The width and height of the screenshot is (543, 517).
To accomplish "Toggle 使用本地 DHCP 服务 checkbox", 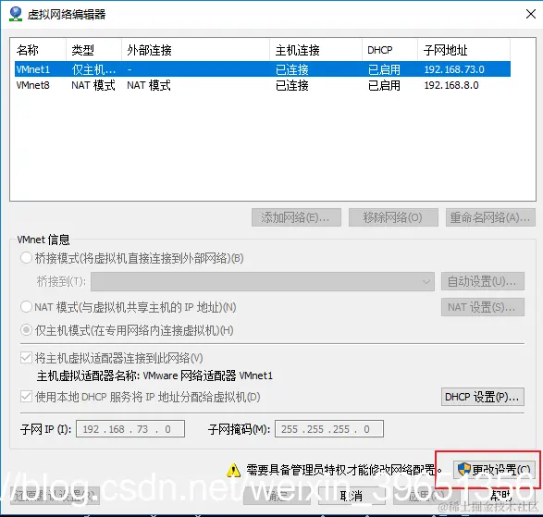I will [26, 397].
